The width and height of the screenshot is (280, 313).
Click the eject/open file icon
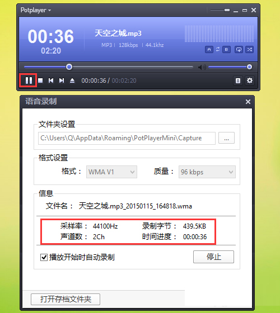pos(72,80)
